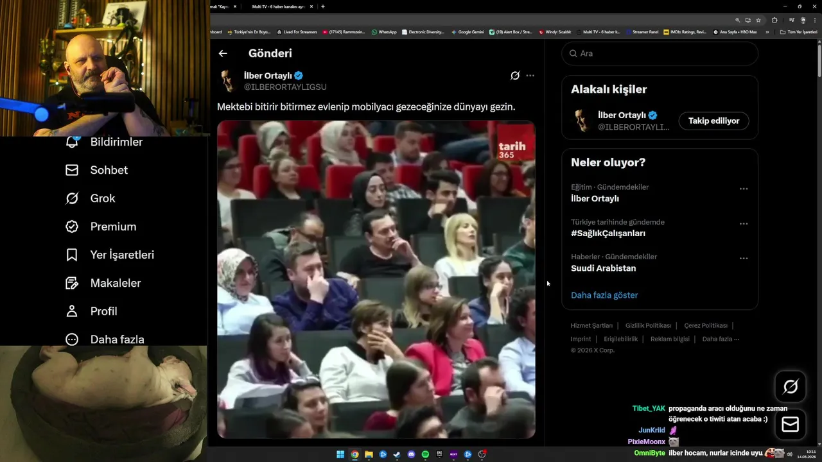This screenshot has width=822, height=462.
Task: Open the Windows Start menu
Action: (x=340, y=454)
